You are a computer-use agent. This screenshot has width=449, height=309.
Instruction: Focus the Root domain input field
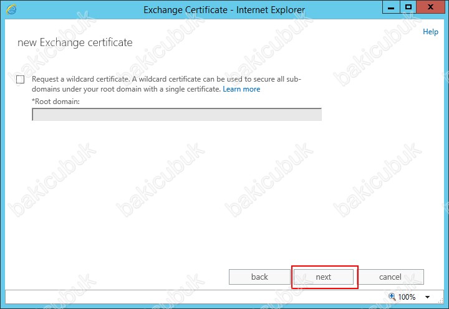click(176, 115)
